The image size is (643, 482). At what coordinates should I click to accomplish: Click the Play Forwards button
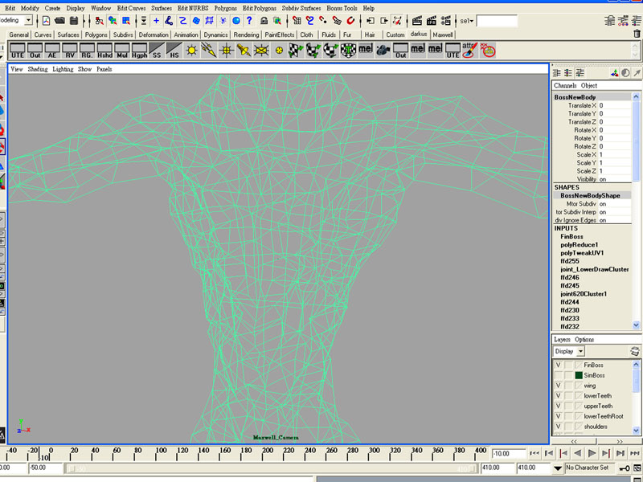[592, 453]
